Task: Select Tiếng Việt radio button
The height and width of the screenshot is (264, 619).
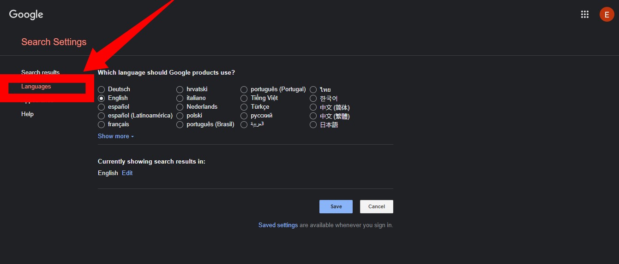Action: [244, 98]
